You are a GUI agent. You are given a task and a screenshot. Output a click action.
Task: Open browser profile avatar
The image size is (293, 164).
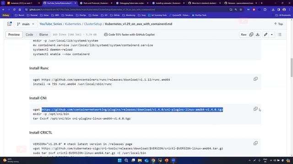pos(284,10)
